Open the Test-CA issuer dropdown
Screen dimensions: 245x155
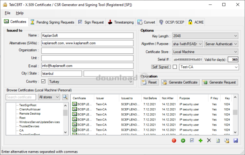point(209,67)
